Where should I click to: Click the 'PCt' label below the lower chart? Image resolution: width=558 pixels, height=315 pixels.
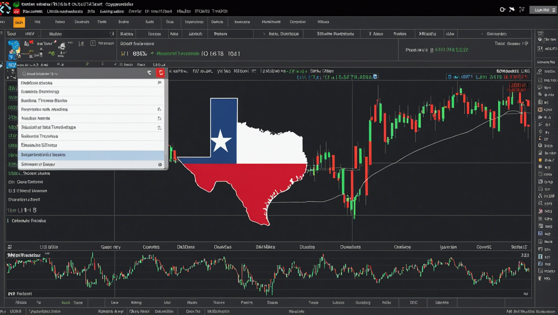pyautogui.click(x=12, y=294)
